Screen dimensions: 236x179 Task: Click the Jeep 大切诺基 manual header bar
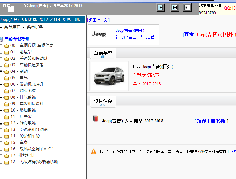point(43,19)
